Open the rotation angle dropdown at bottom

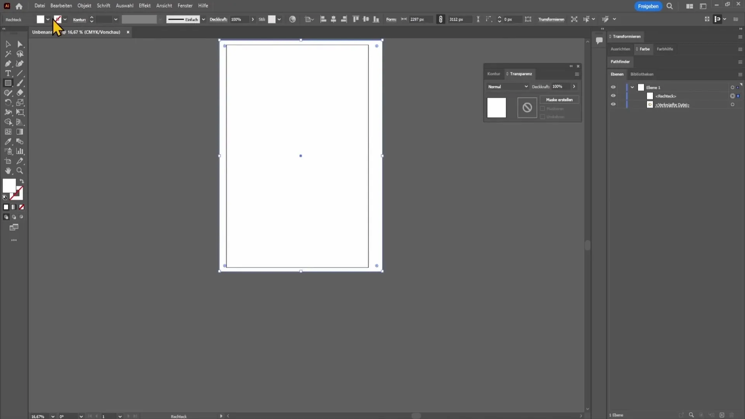coord(81,416)
